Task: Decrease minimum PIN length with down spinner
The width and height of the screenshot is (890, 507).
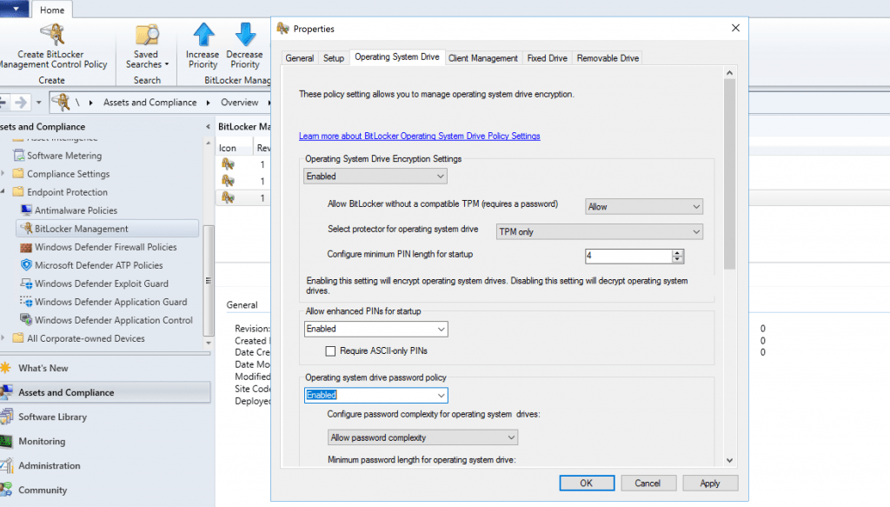Action: 677,259
